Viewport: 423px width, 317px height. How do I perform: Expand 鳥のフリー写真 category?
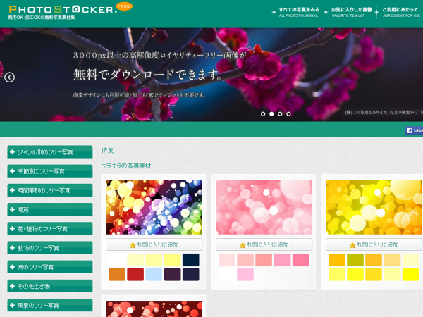(50, 267)
